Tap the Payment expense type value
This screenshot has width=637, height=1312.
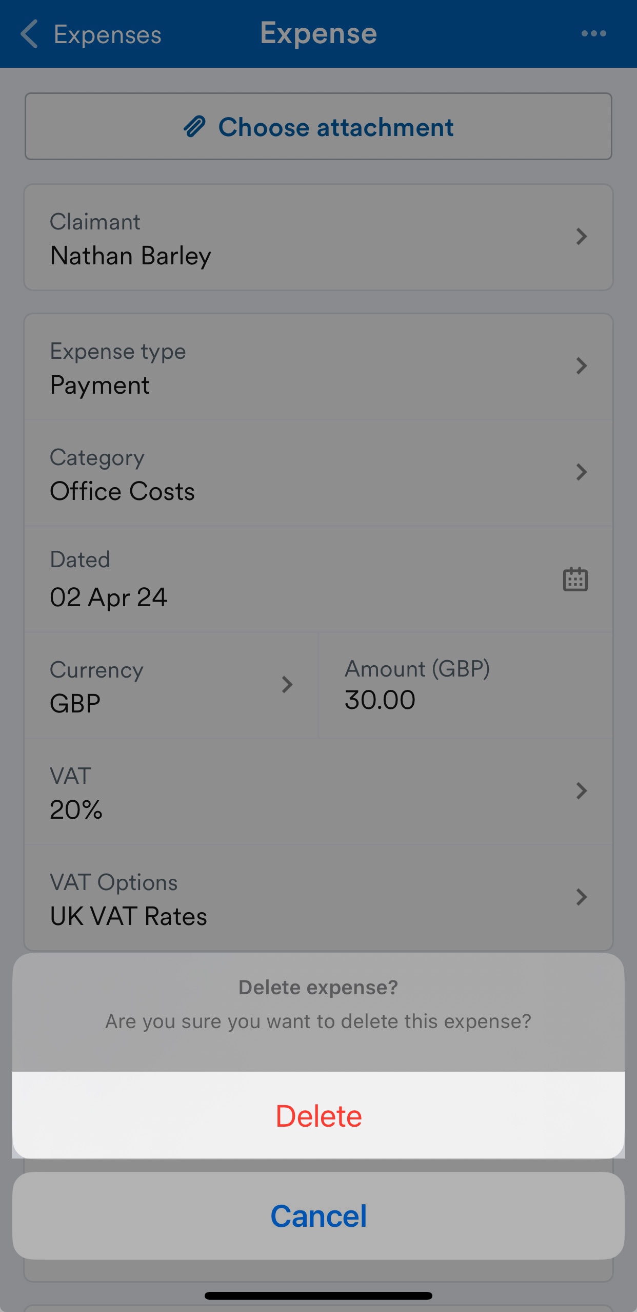click(99, 385)
